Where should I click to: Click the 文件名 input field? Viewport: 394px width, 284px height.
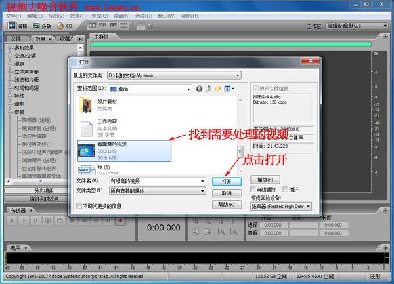point(158,181)
